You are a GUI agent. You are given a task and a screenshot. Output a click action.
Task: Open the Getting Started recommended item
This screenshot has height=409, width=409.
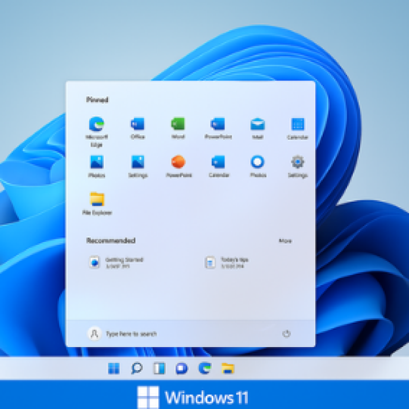116,262
